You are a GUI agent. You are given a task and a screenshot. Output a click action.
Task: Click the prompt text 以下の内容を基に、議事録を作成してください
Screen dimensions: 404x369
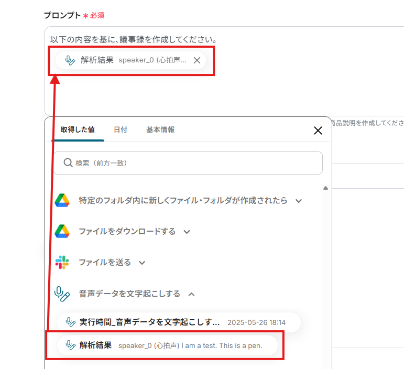pos(134,39)
